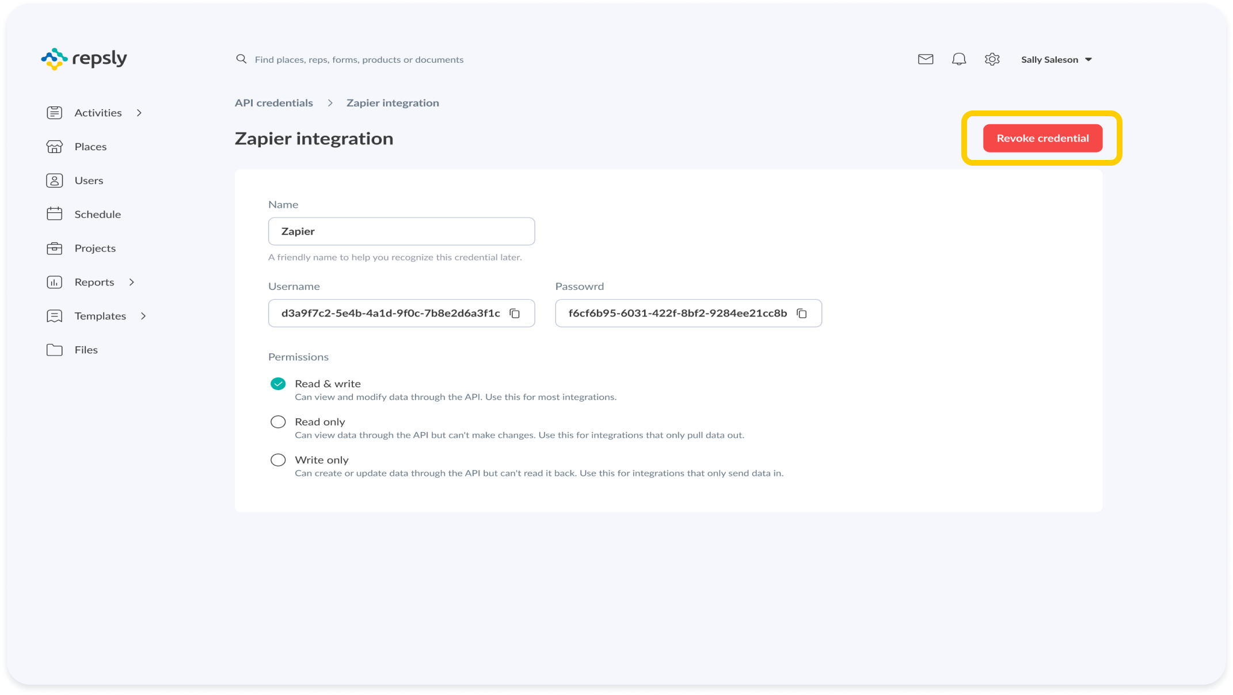
Task: Go to API credentials breadcrumb
Action: [274, 103]
